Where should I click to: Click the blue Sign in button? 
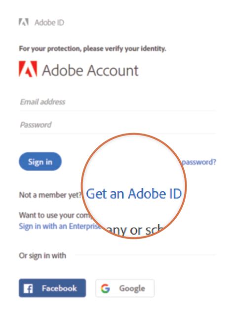coord(40,162)
